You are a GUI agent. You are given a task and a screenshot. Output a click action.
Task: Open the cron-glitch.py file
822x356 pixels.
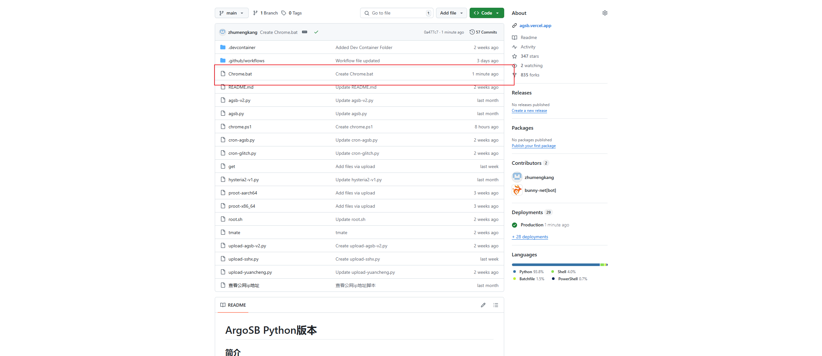(242, 153)
